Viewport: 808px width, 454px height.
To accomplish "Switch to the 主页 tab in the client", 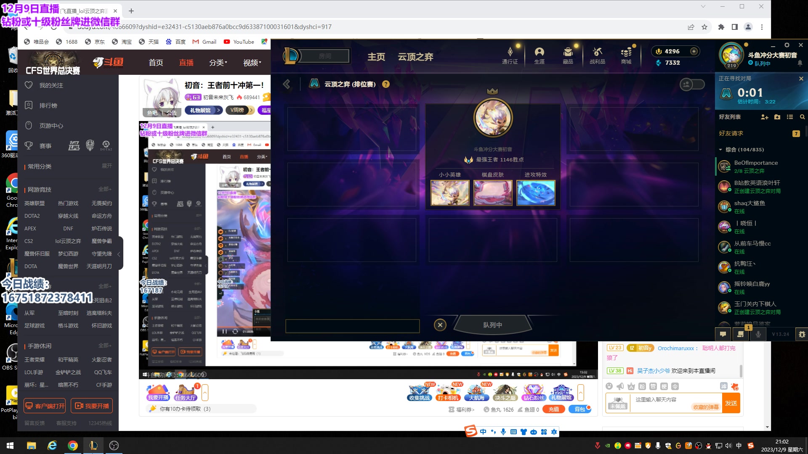I will (376, 57).
